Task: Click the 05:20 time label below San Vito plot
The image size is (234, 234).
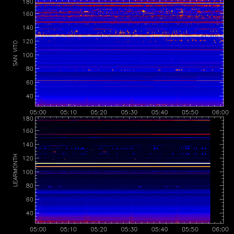Action: point(99,112)
